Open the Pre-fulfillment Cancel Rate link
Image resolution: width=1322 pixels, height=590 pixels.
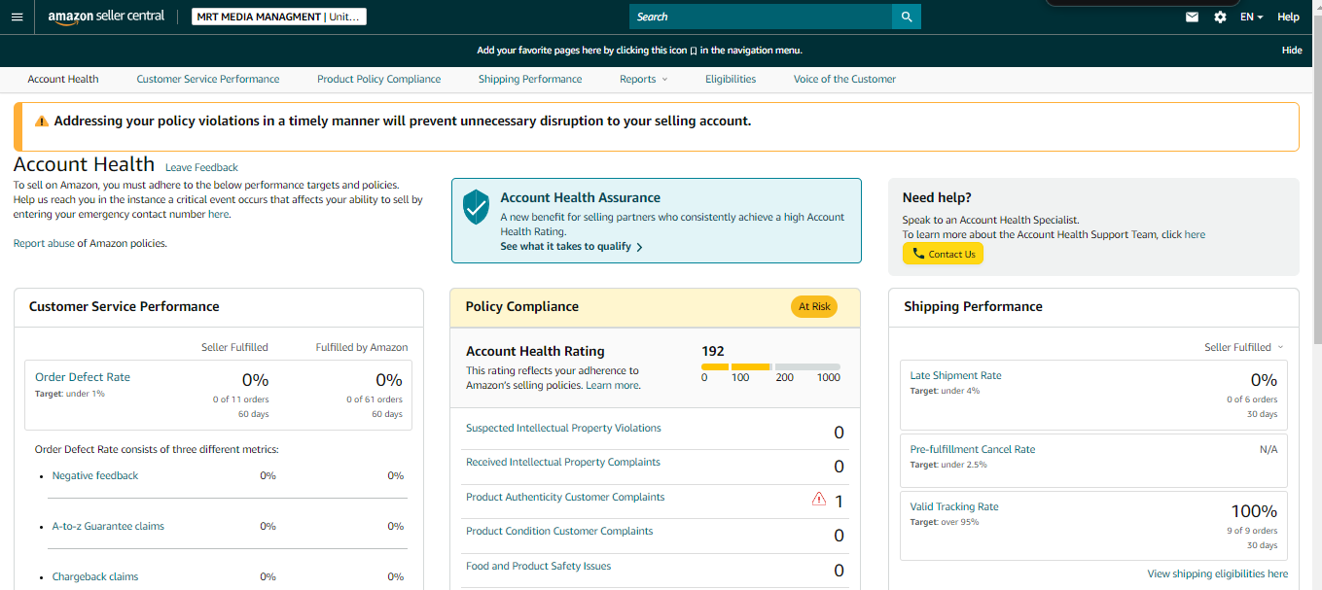[x=973, y=449]
